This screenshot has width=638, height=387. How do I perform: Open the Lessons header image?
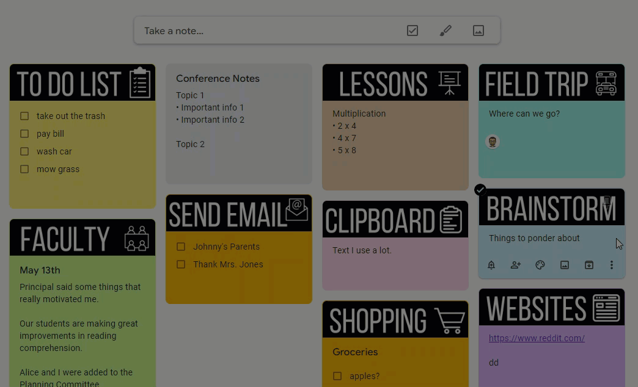tap(395, 82)
